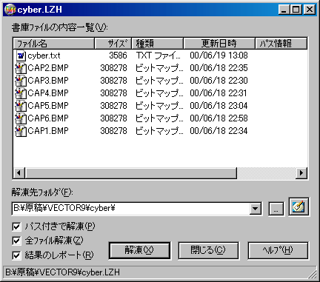The height and width of the screenshot is (282, 320).
Task: Select the CAP3.BMP file name
Action: [48, 81]
